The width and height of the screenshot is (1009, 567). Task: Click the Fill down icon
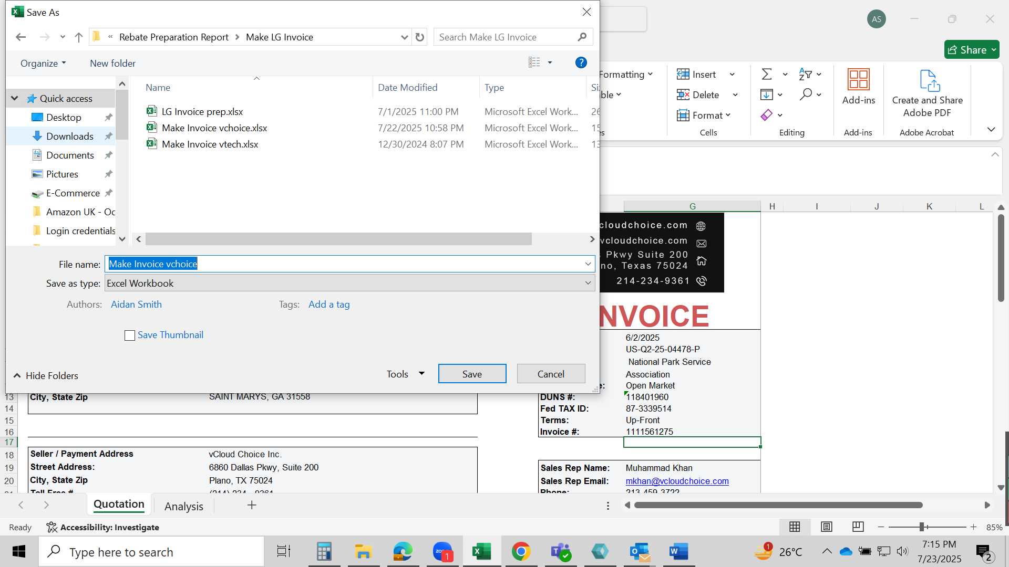pos(767,94)
